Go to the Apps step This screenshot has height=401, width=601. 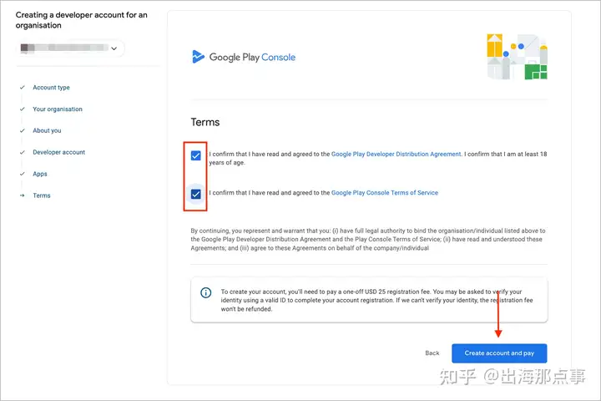click(40, 174)
